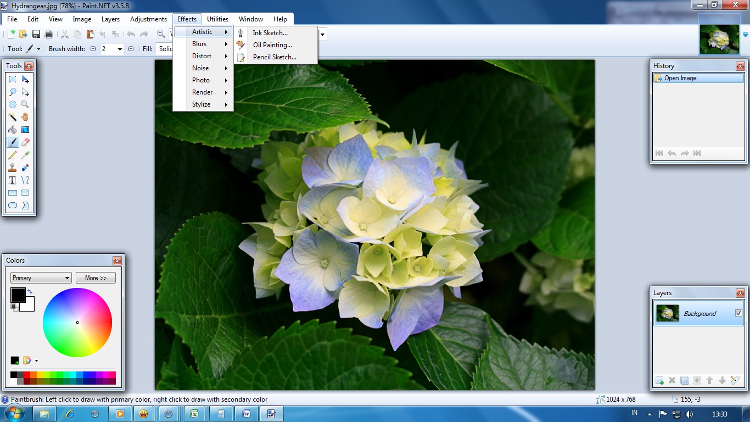Select the Clone Stamp tool
Viewport: 750px width, 422px height.
12,168
